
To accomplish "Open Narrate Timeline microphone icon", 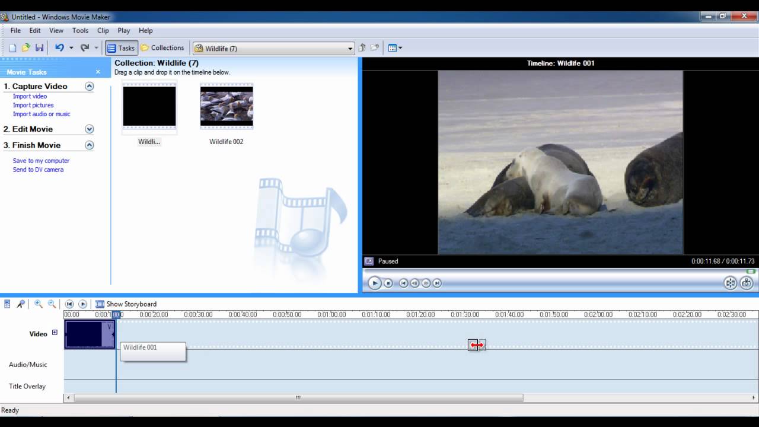I will pos(21,304).
